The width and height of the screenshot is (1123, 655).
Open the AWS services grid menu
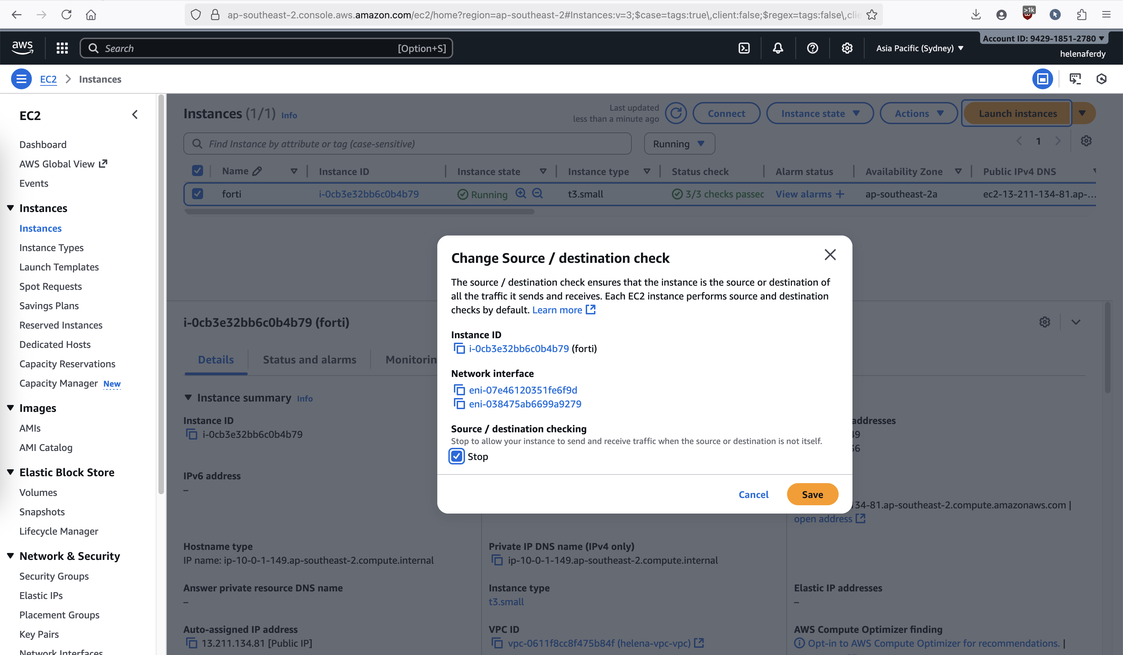[x=62, y=48]
